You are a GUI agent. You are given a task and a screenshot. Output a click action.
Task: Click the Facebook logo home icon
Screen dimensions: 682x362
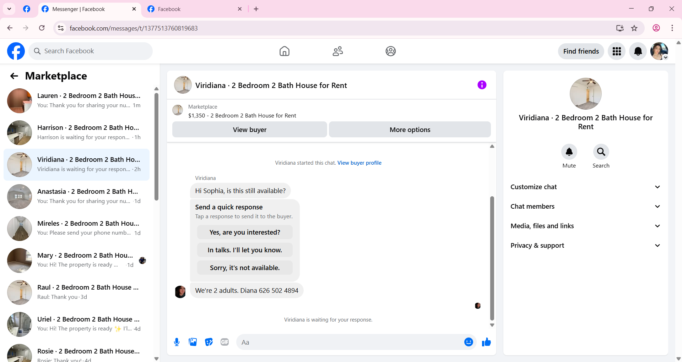[16, 51]
